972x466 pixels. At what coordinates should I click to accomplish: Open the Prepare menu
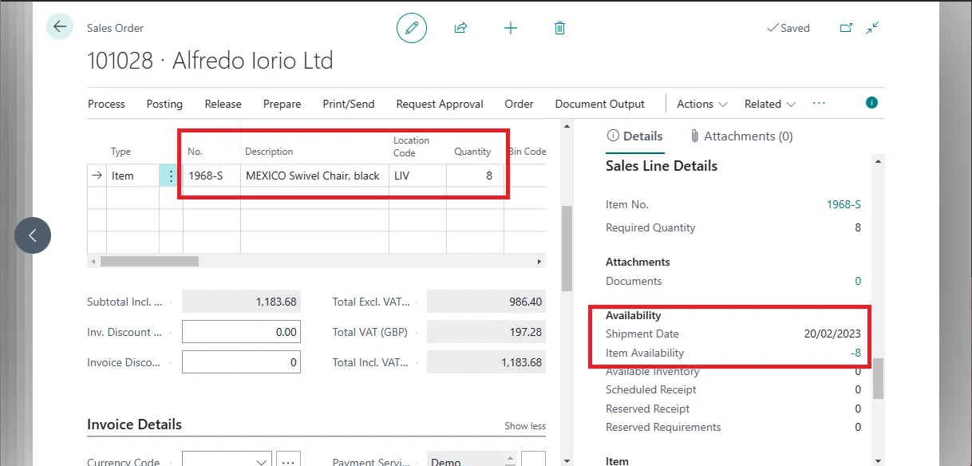[282, 104]
